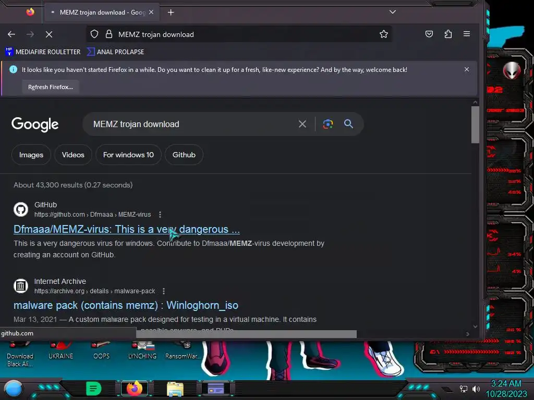Click the GitHub favicon in first result
Viewport: 534px width, 400px height.
pyautogui.click(x=21, y=209)
